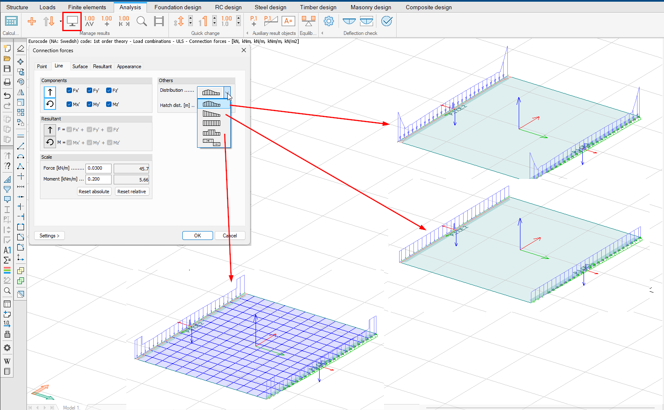This screenshot has height=410, width=664.
Task: Click the layers colored stripes icon
Action: pos(7,270)
